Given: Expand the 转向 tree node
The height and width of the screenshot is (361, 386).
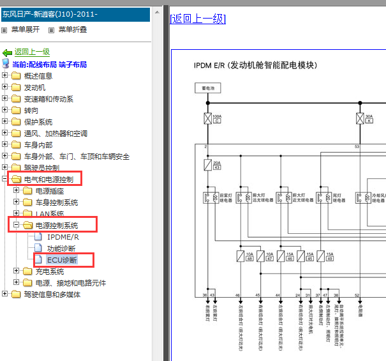Looking at the screenshot, I should [4, 109].
